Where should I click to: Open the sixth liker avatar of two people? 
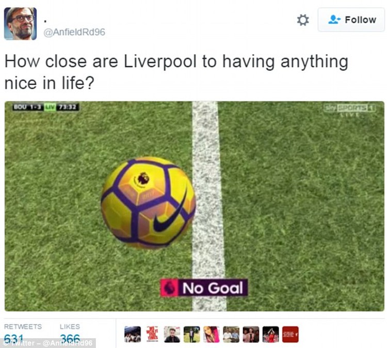(x=231, y=335)
